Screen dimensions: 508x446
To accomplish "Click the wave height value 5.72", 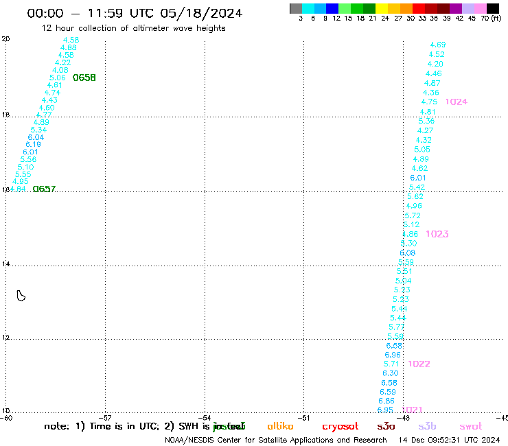I will pos(413,215).
